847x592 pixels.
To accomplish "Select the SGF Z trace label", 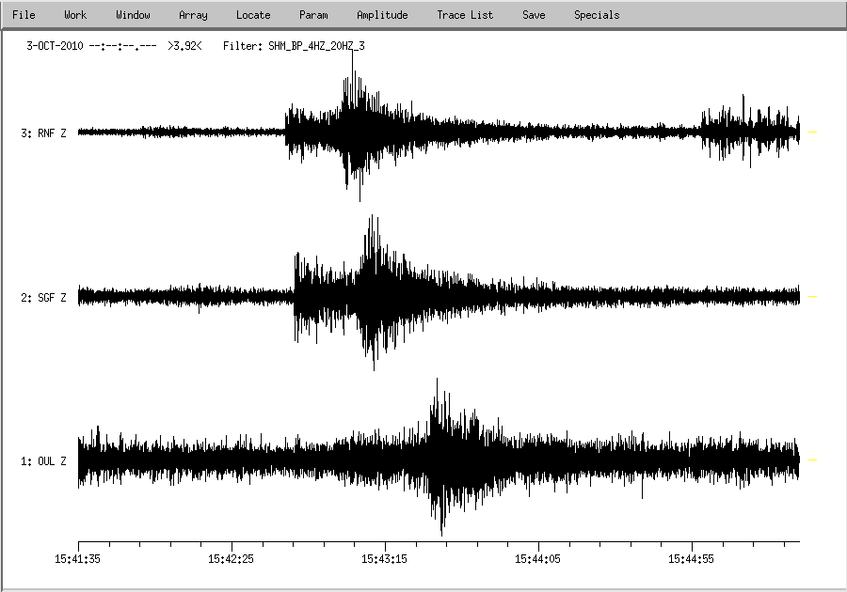I will tap(43, 298).
